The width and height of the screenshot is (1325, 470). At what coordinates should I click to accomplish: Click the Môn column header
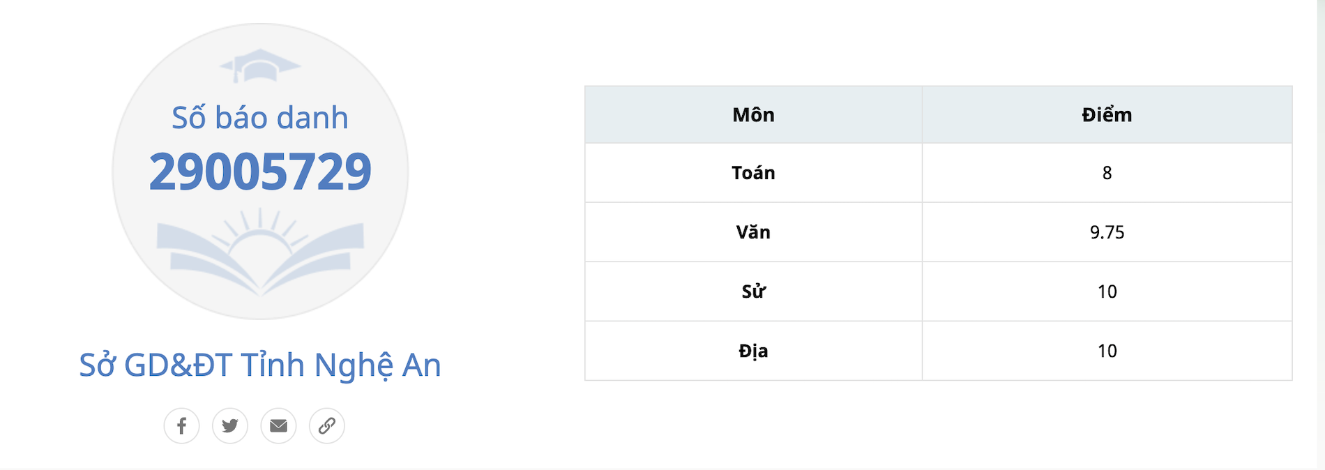point(753,115)
